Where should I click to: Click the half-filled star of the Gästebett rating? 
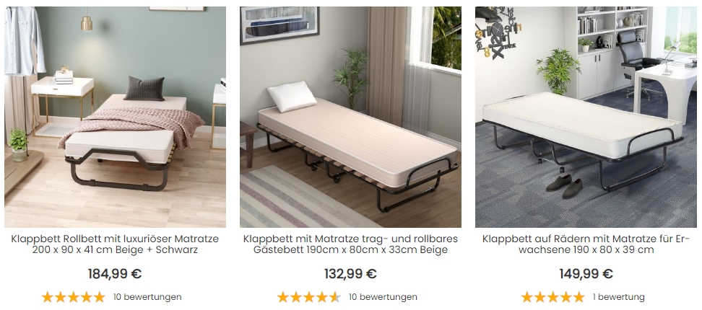point(335,297)
